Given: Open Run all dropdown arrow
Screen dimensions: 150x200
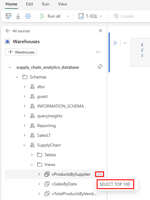Looking at the screenshot, I should pos(68,16).
